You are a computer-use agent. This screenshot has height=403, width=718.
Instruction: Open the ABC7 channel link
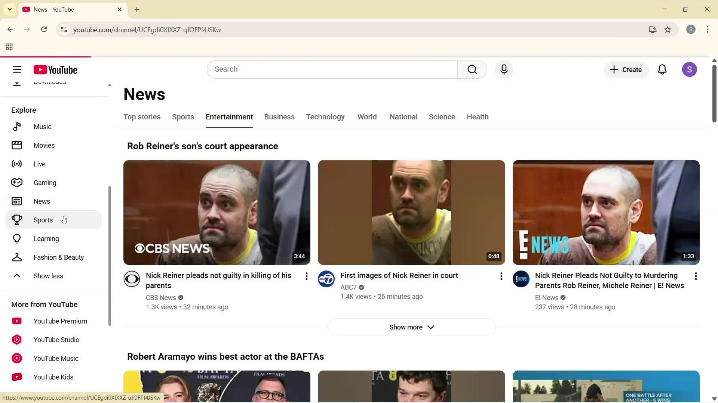tap(348, 287)
